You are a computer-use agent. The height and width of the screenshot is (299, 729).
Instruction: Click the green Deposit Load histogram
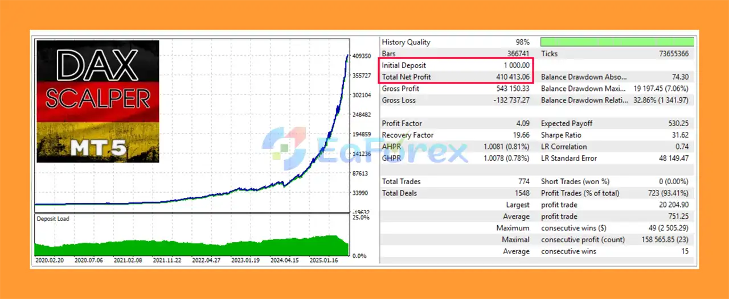point(192,246)
